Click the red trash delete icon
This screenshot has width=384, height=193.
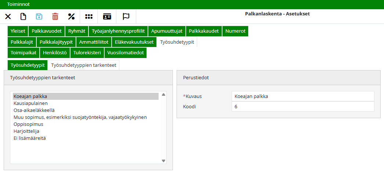(x=55, y=17)
